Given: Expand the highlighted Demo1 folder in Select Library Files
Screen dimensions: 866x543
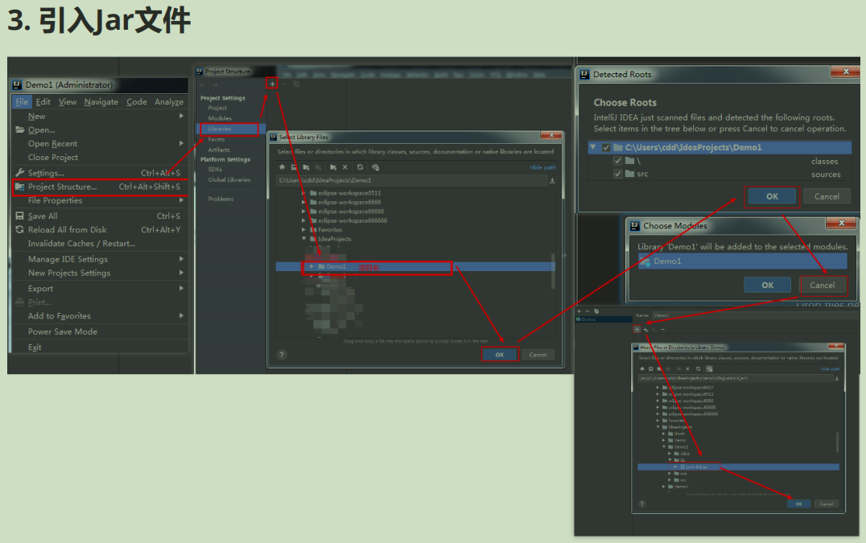Looking at the screenshot, I should tap(312, 266).
